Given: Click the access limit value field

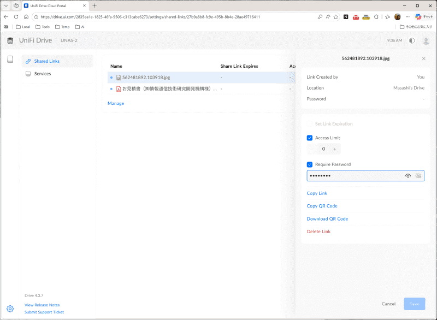Looking at the screenshot, I should pos(323,149).
